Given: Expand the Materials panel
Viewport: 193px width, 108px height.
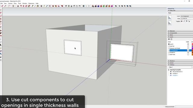Looking at the screenshot, I should 169,31.
